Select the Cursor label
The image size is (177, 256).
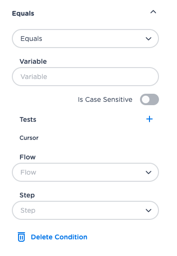pyautogui.click(x=29, y=138)
